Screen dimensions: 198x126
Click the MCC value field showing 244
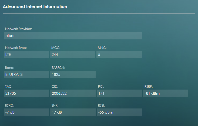(73, 55)
